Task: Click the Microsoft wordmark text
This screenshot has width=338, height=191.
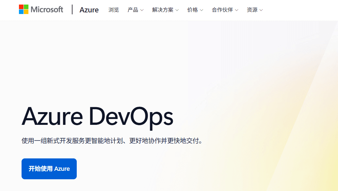Action: tap(47, 10)
